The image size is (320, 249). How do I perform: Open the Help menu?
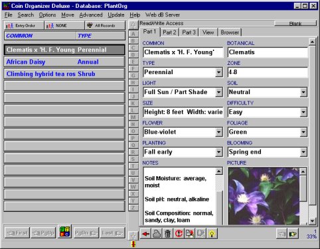click(x=135, y=15)
